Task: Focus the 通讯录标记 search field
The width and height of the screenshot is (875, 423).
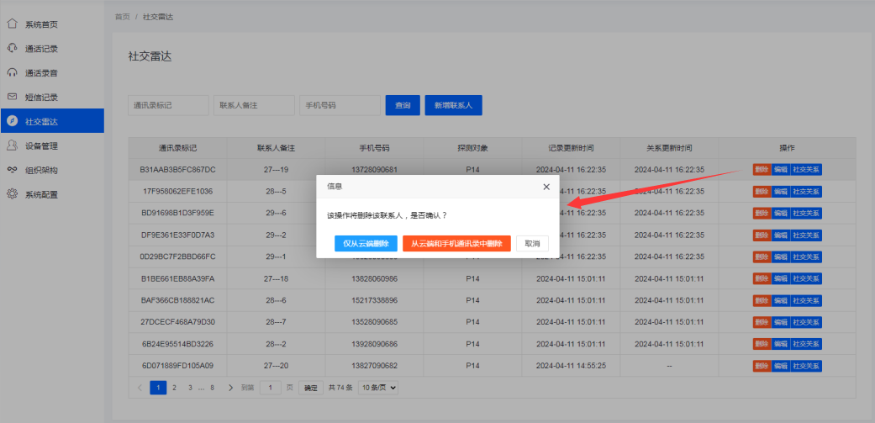Action: [168, 105]
